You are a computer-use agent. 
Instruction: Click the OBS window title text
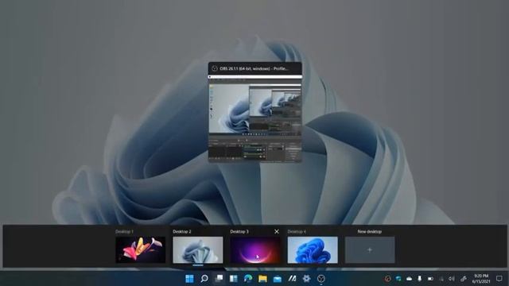(253, 68)
